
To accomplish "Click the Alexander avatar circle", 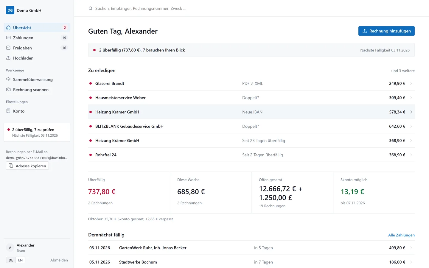I will pyautogui.click(x=10, y=248).
